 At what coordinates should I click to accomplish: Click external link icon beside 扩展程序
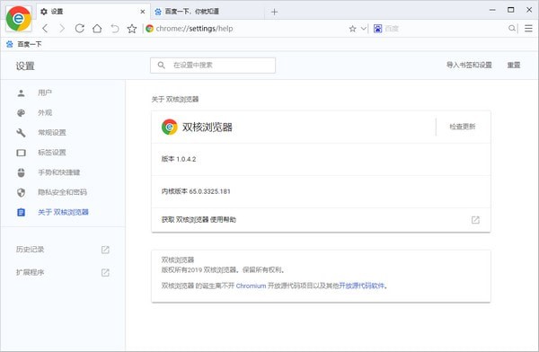coord(105,273)
